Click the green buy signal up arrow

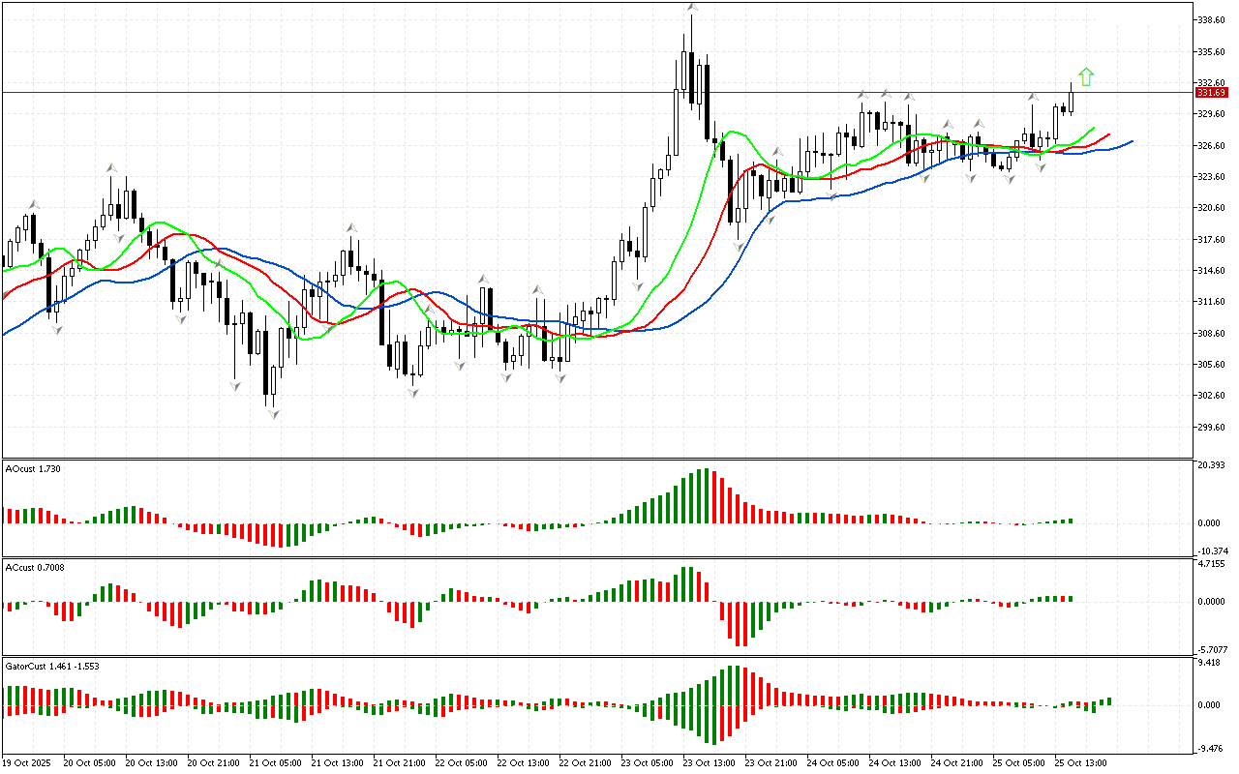(x=1086, y=76)
